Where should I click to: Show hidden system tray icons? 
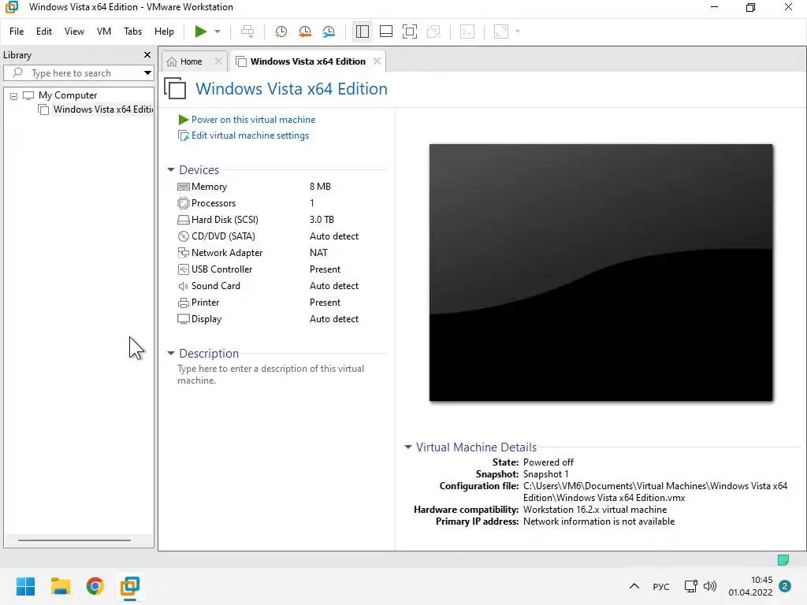point(634,586)
